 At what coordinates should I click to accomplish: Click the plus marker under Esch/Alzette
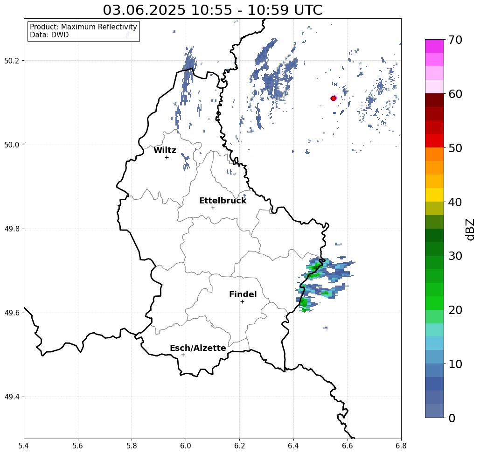coord(183,355)
